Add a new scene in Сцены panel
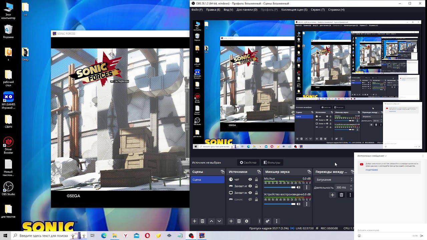 click(x=194, y=221)
